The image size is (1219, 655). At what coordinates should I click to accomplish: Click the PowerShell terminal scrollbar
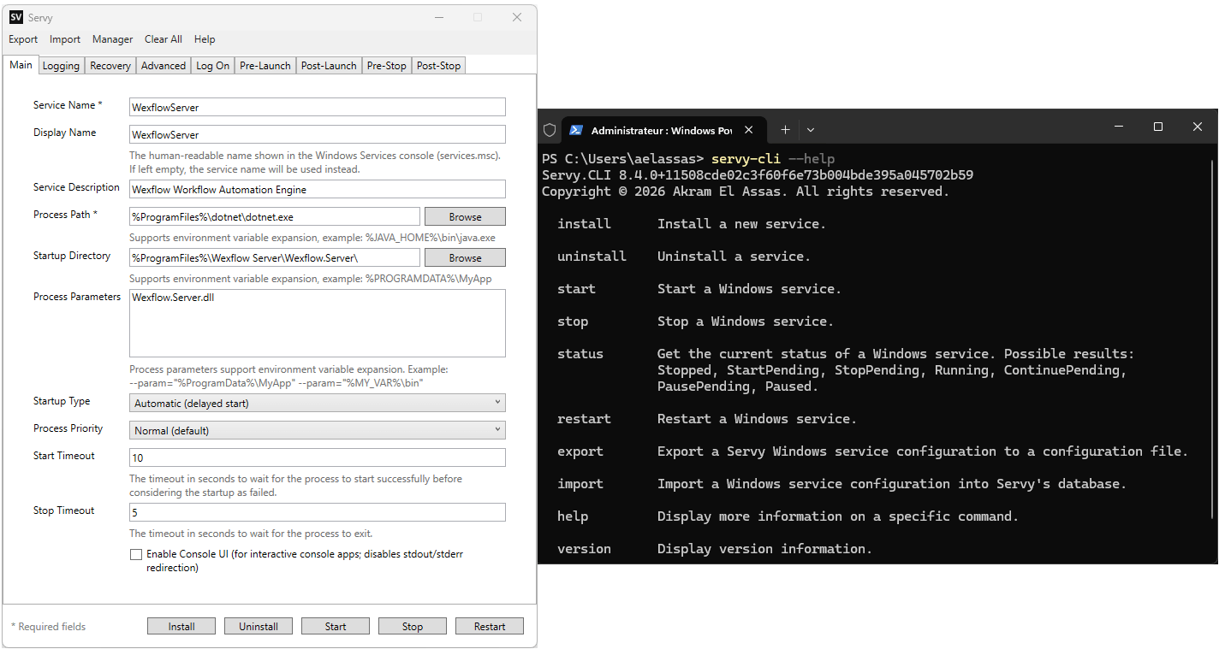click(x=1213, y=340)
